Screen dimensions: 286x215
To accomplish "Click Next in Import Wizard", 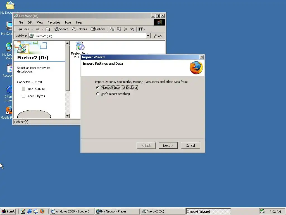I will (168, 146).
